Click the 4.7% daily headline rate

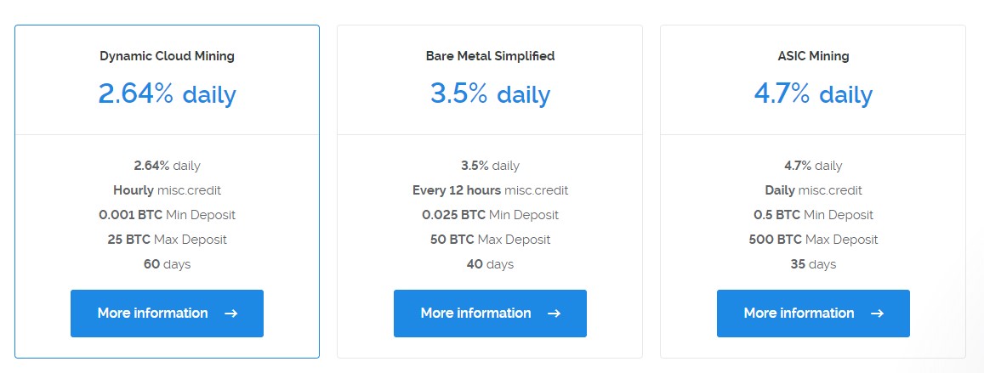click(813, 93)
